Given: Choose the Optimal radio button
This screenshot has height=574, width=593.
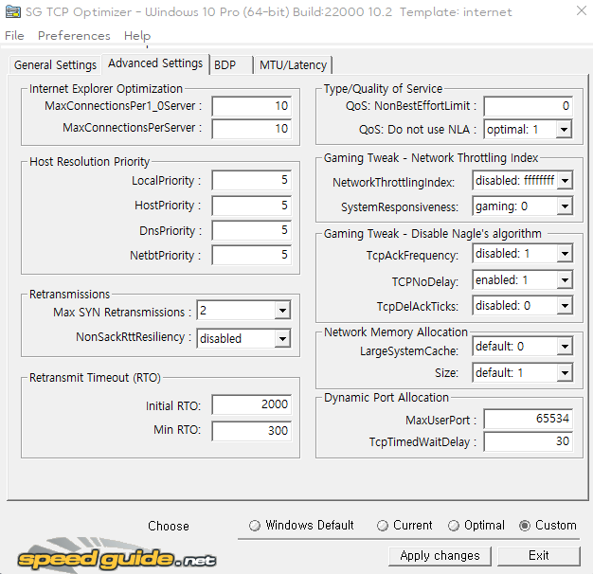Looking at the screenshot, I should pyautogui.click(x=476, y=526).
